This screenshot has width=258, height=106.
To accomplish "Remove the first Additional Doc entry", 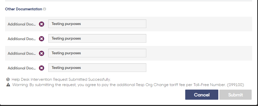I will (41, 24).
